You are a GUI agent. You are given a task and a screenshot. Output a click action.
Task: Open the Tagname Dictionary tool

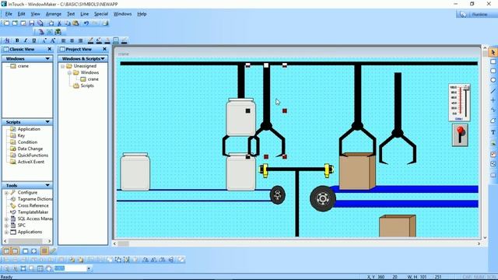35,199
